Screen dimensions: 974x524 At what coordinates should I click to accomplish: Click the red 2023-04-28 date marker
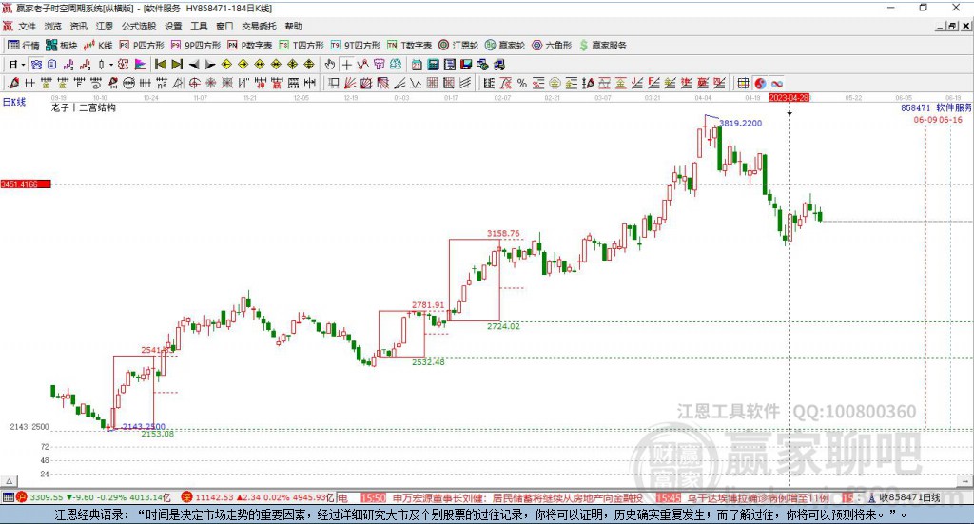(x=789, y=97)
